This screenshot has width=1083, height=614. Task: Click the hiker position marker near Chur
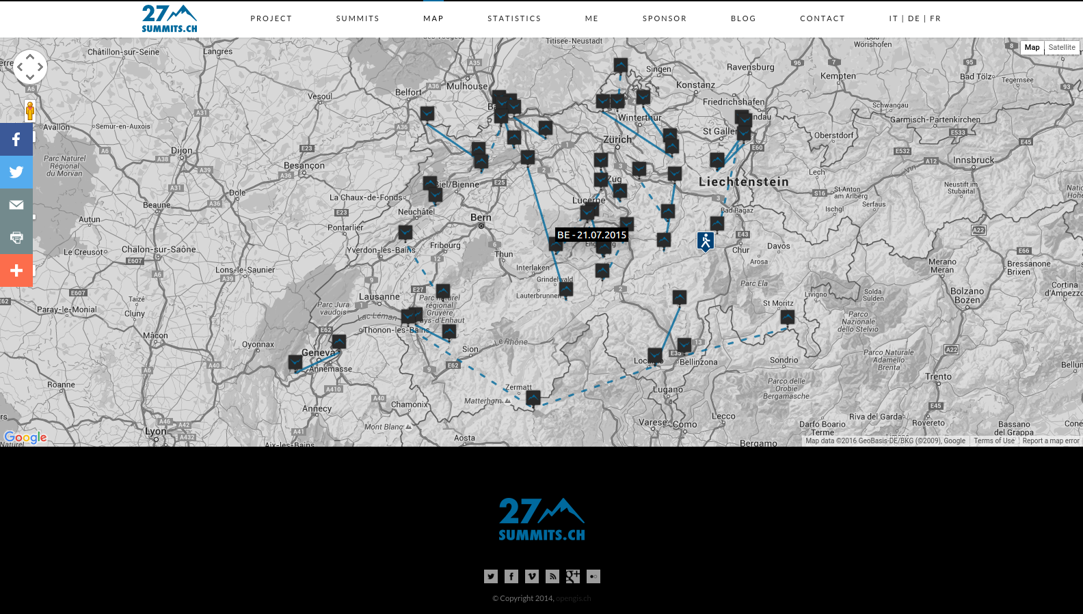point(706,241)
